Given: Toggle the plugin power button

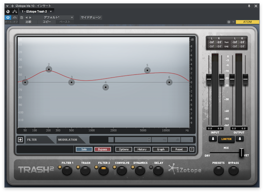Looking at the screenshot, I should click(x=8, y=17).
